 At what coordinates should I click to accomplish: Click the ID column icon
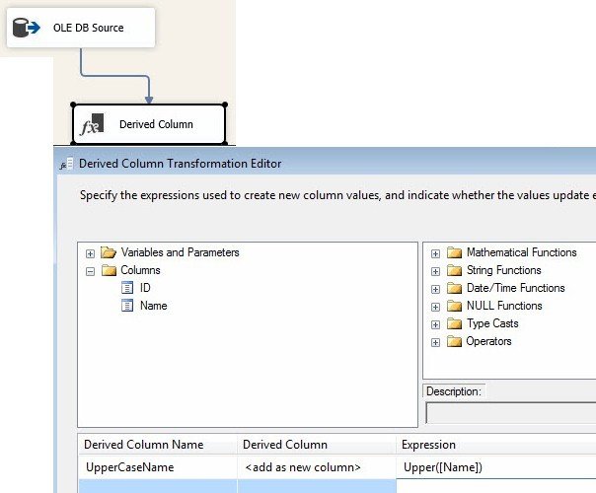click(x=126, y=288)
